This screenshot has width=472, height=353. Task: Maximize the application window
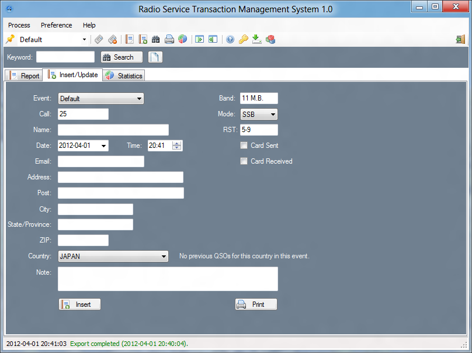point(435,6)
